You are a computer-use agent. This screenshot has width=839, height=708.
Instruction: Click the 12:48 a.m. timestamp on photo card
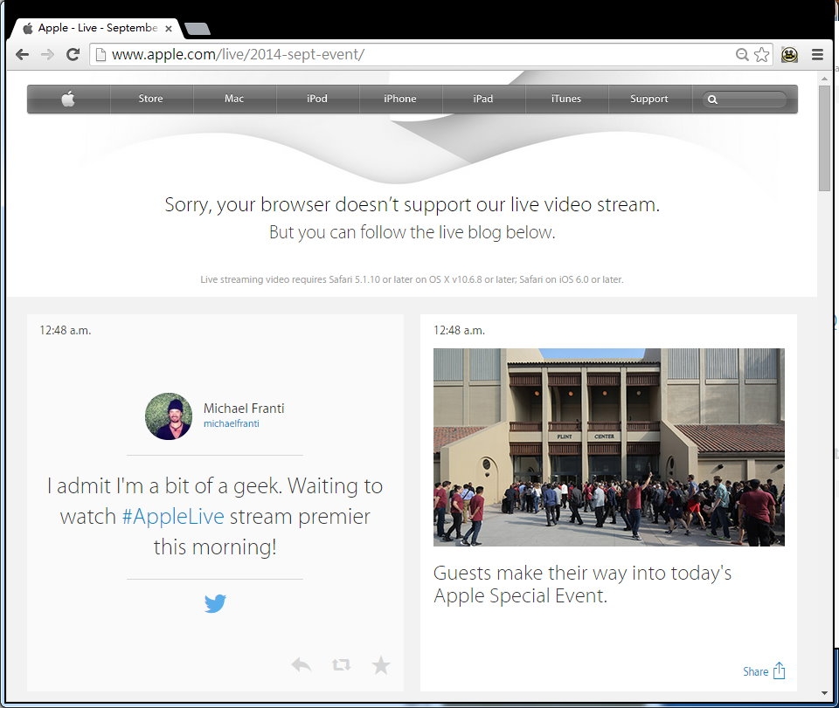pos(459,331)
